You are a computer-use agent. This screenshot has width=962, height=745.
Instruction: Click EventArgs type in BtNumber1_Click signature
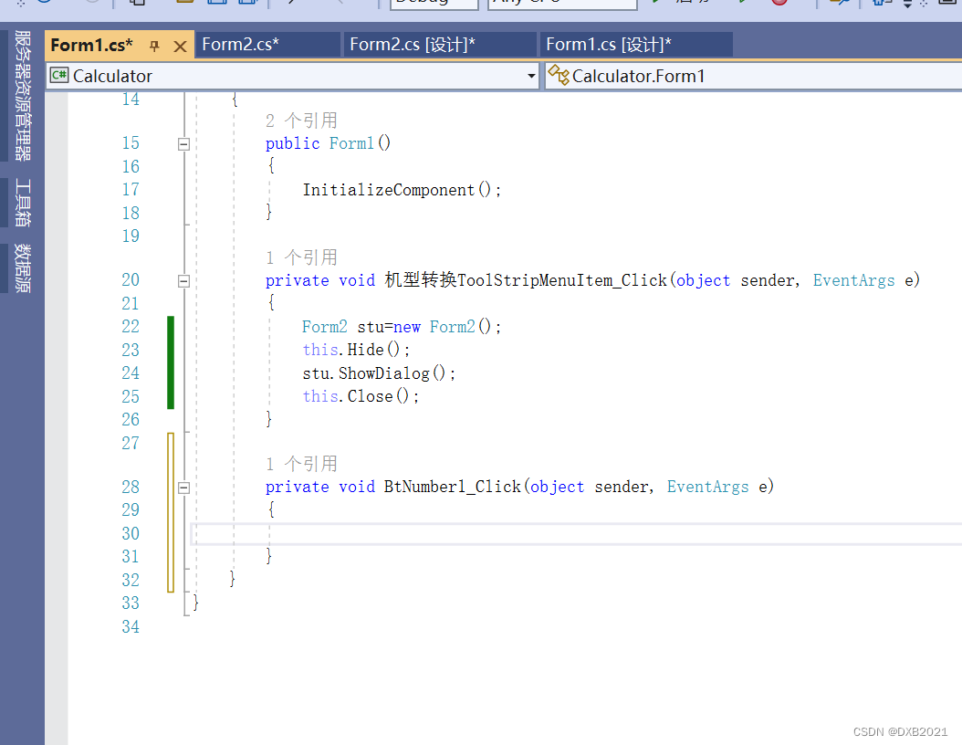pyautogui.click(x=707, y=487)
